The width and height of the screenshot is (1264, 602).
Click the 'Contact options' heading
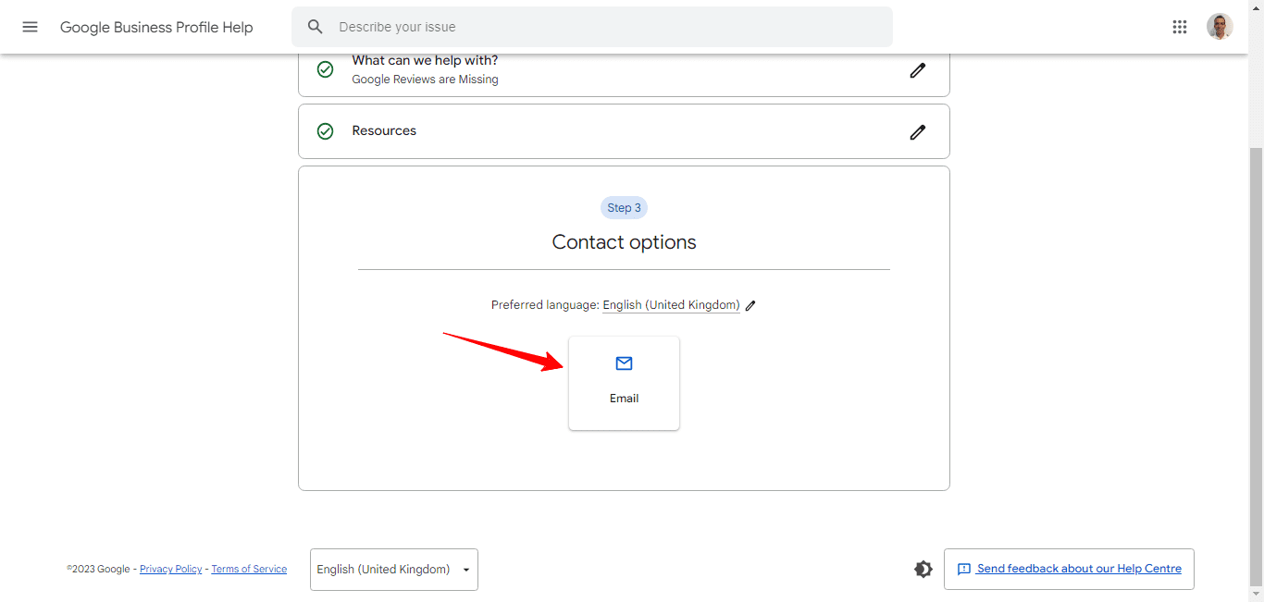click(x=624, y=242)
